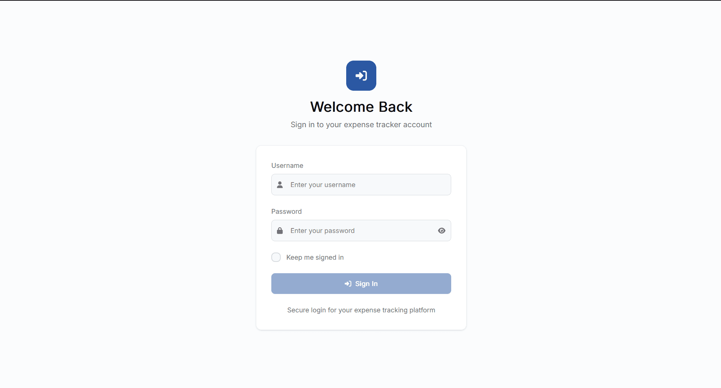This screenshot has width=721, height=388.
Task: Click 'Sign in to your expense tracker account' subtitle
Action: click(x=361, y=125)
